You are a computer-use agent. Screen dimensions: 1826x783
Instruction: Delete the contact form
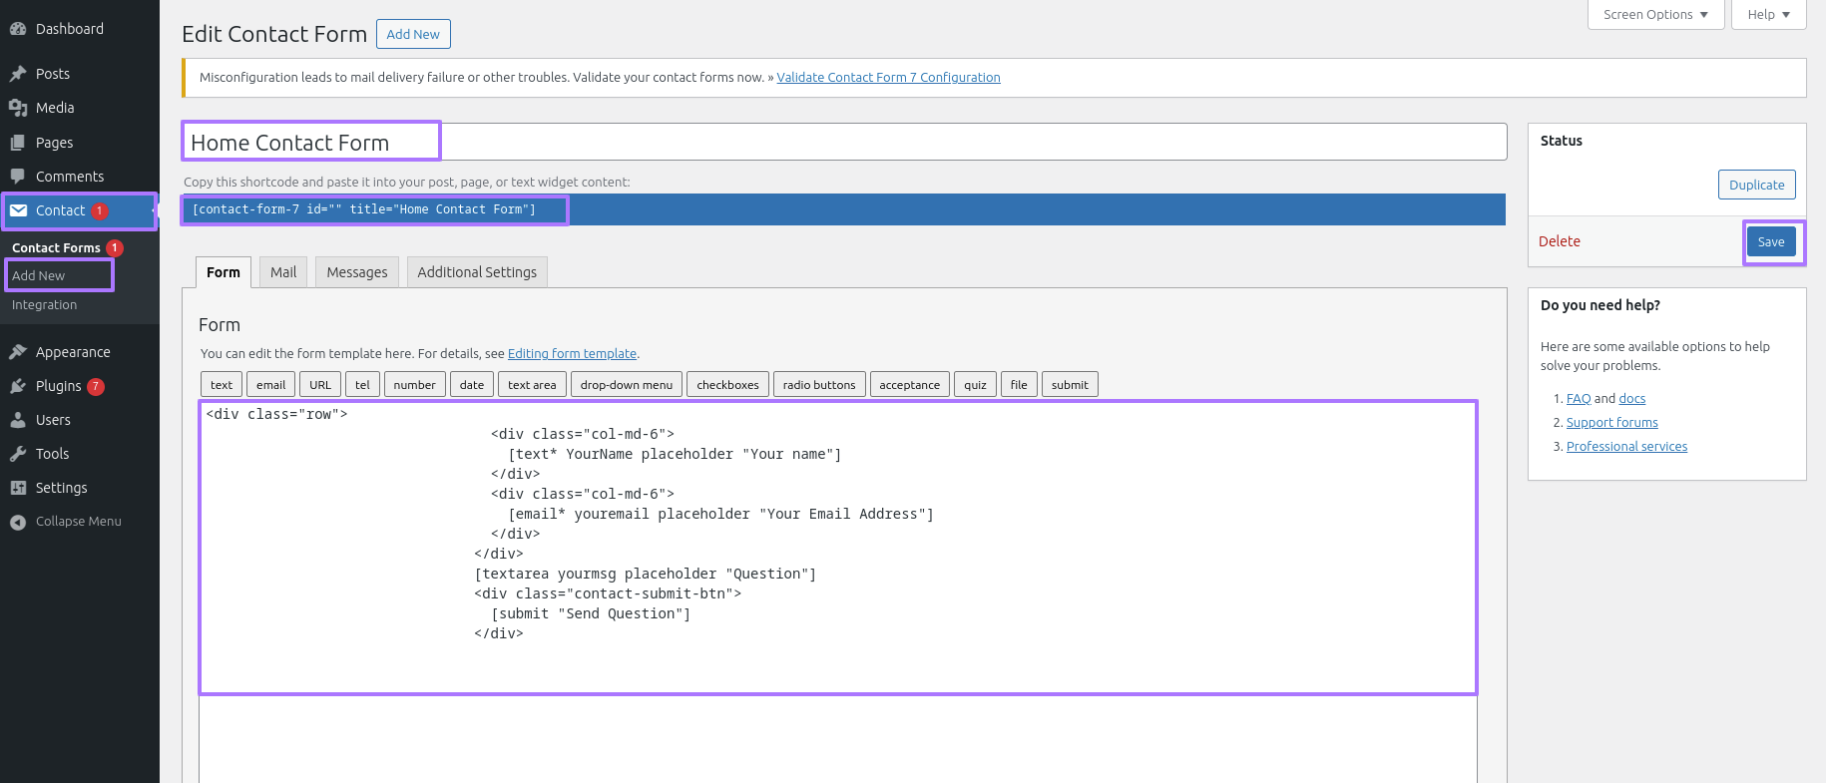click(1560, 241)
